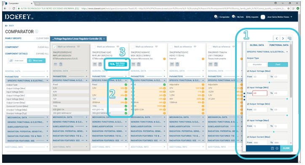Screen dimensions: 305x165
Task: Click the orange warning icon on Anaren Microwave card
Action: click(164, 59)
